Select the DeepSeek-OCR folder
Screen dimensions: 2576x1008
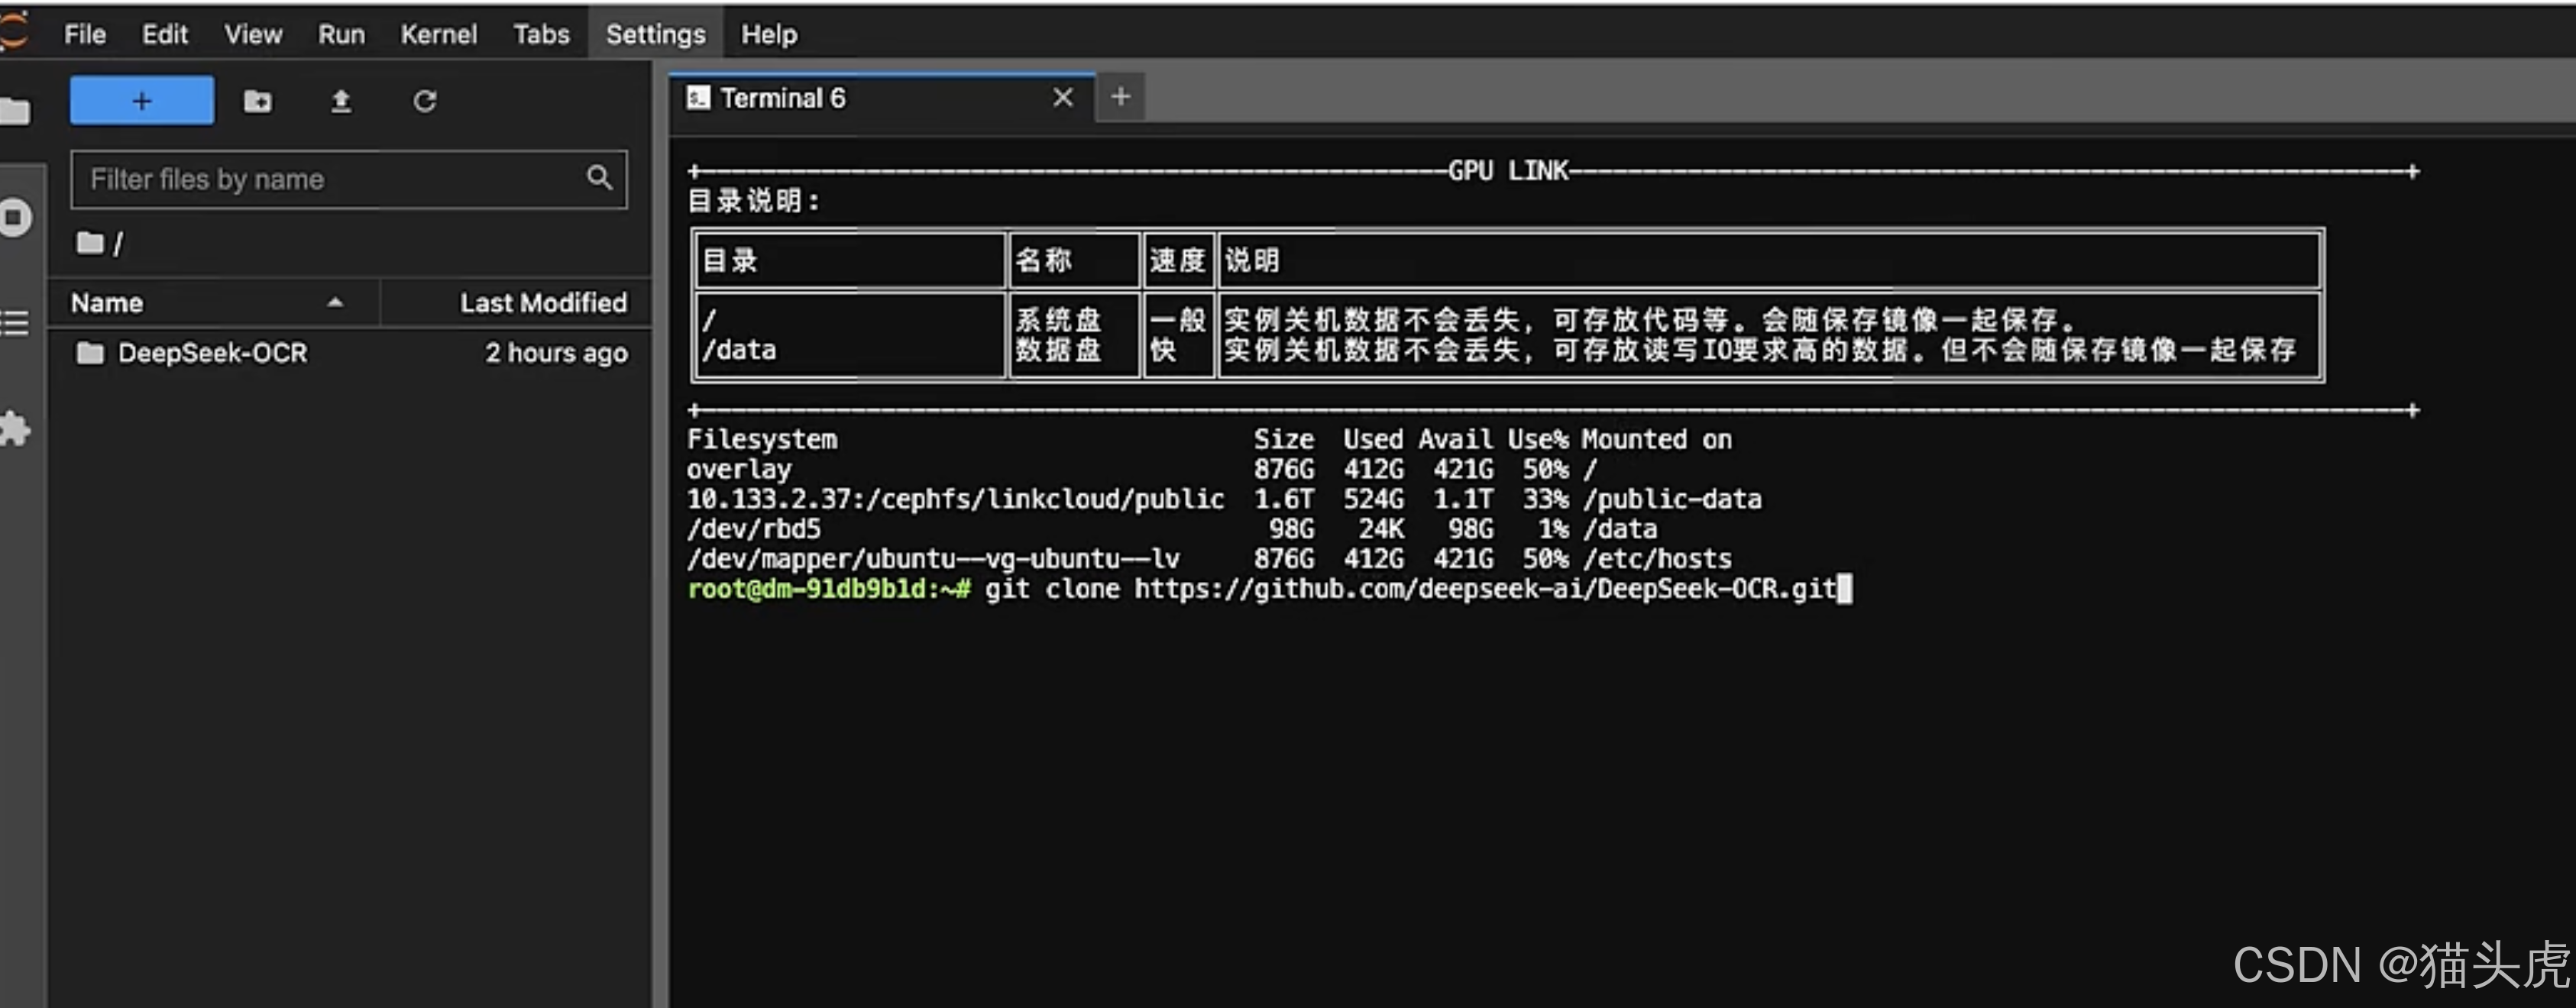[212, 353]
